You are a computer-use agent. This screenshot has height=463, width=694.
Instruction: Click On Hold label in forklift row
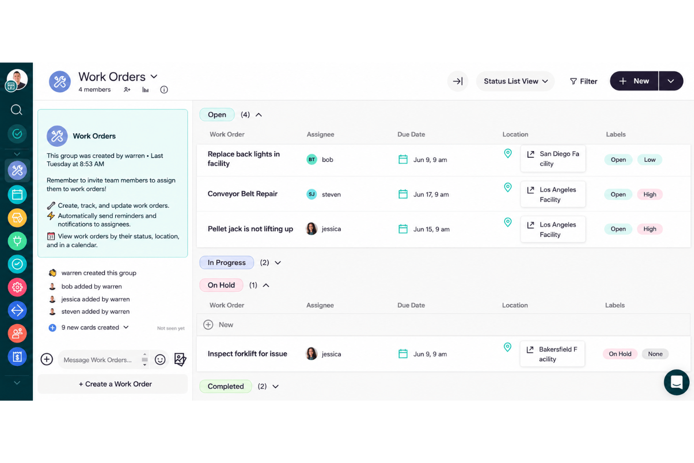620,354
